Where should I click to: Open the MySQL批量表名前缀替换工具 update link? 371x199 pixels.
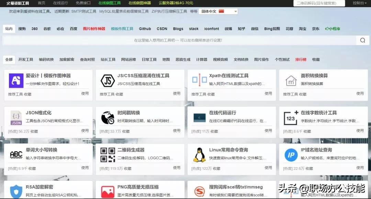pos(124,11)
